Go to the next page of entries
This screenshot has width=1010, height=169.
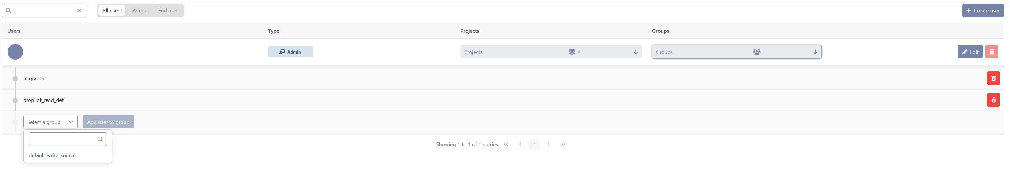(x=549, y=144)
